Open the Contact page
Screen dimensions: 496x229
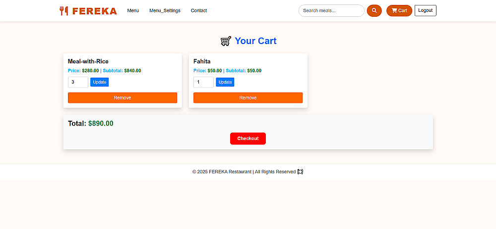pos(199,10)
